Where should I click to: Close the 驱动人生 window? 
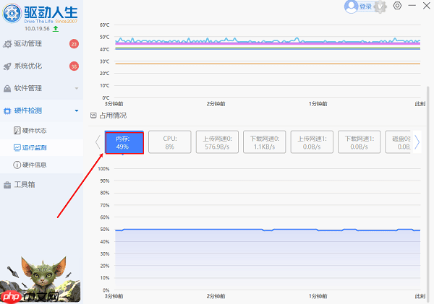point(427,6)
